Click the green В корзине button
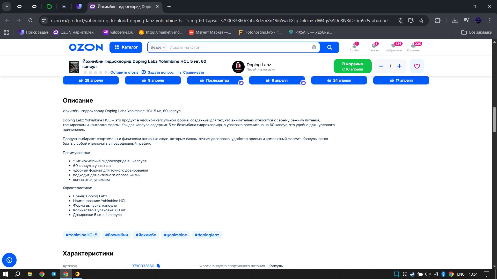 352,66
